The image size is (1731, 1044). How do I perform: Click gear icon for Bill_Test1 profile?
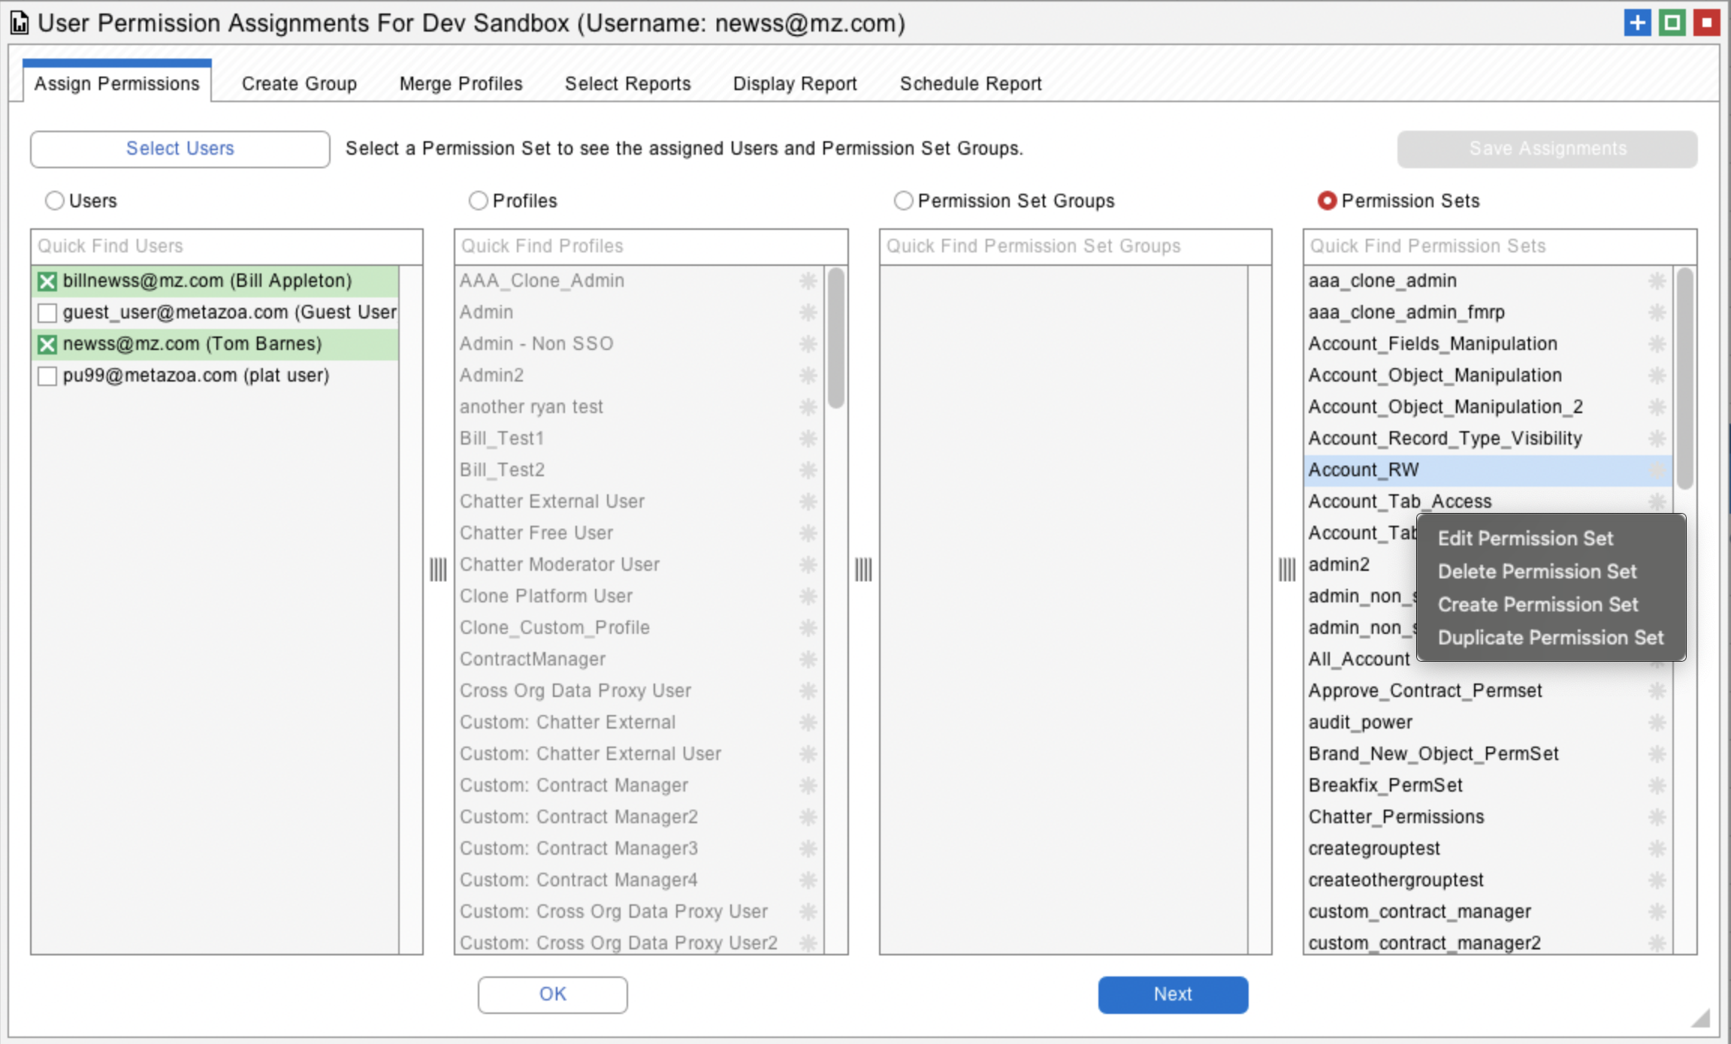808,439
